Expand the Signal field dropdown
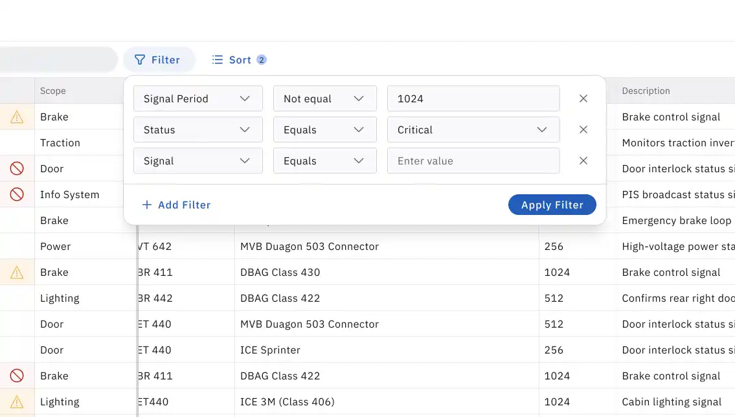The image size is (735, 417). [x=198, y=161]
